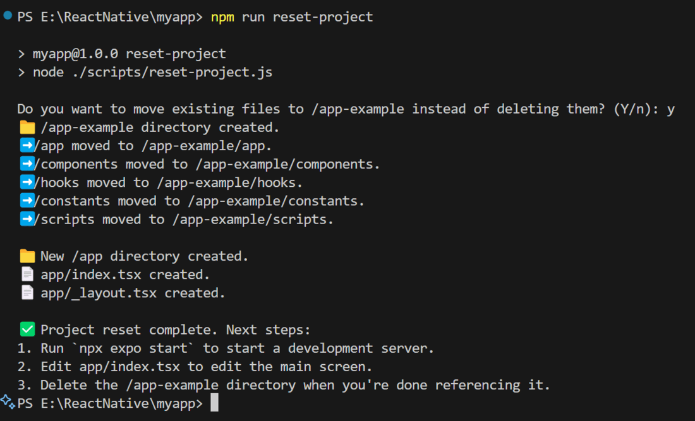Click the arrow icon beside '/scripts moved'
Image resolution: width=695 pixels, height=421 pixels.
pyautogui.click(x=27, y=219)
